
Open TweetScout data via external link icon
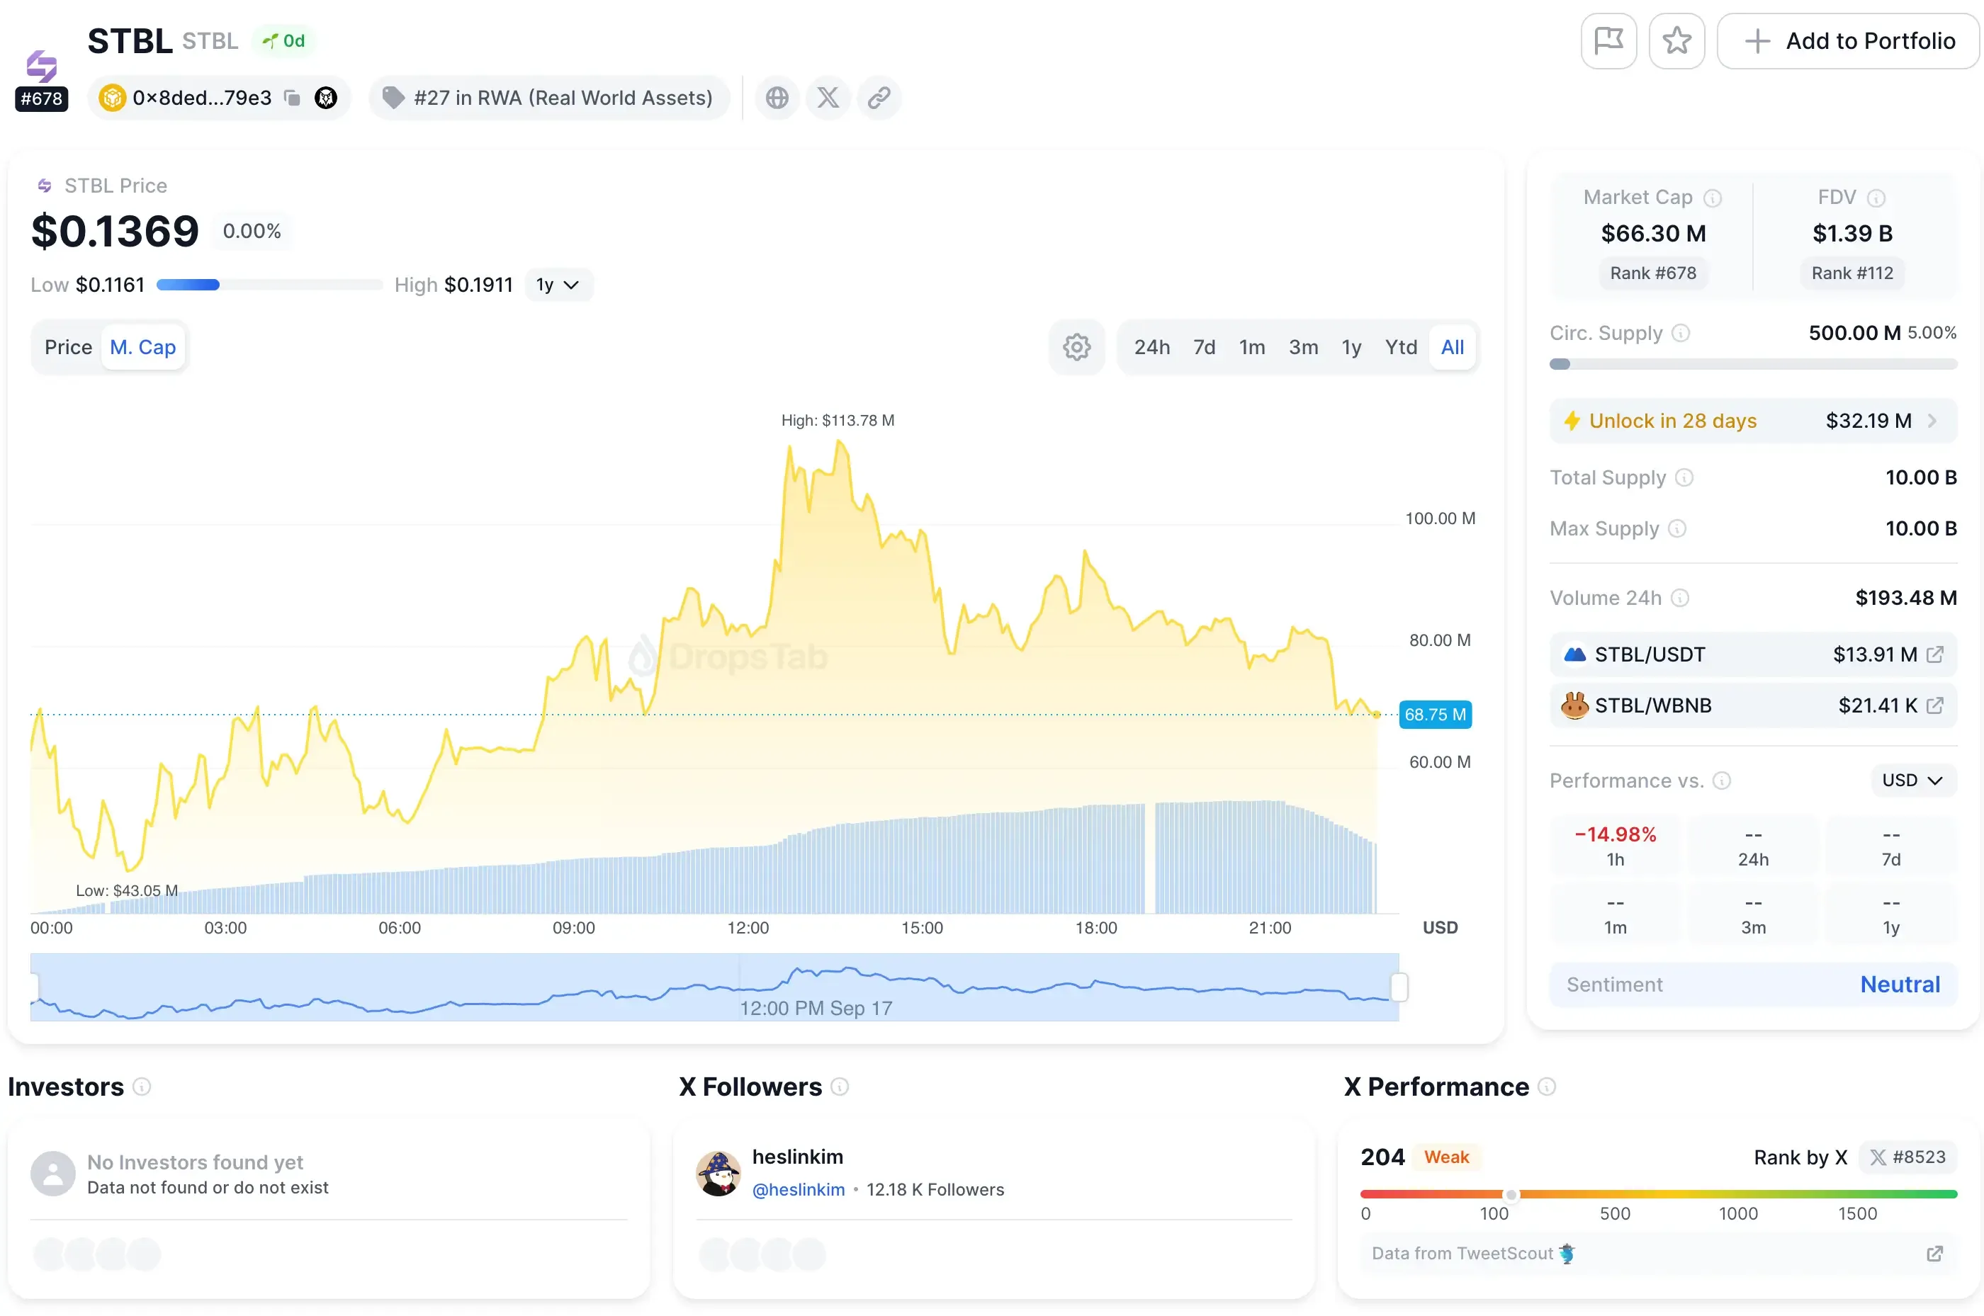point(1934,1254)
